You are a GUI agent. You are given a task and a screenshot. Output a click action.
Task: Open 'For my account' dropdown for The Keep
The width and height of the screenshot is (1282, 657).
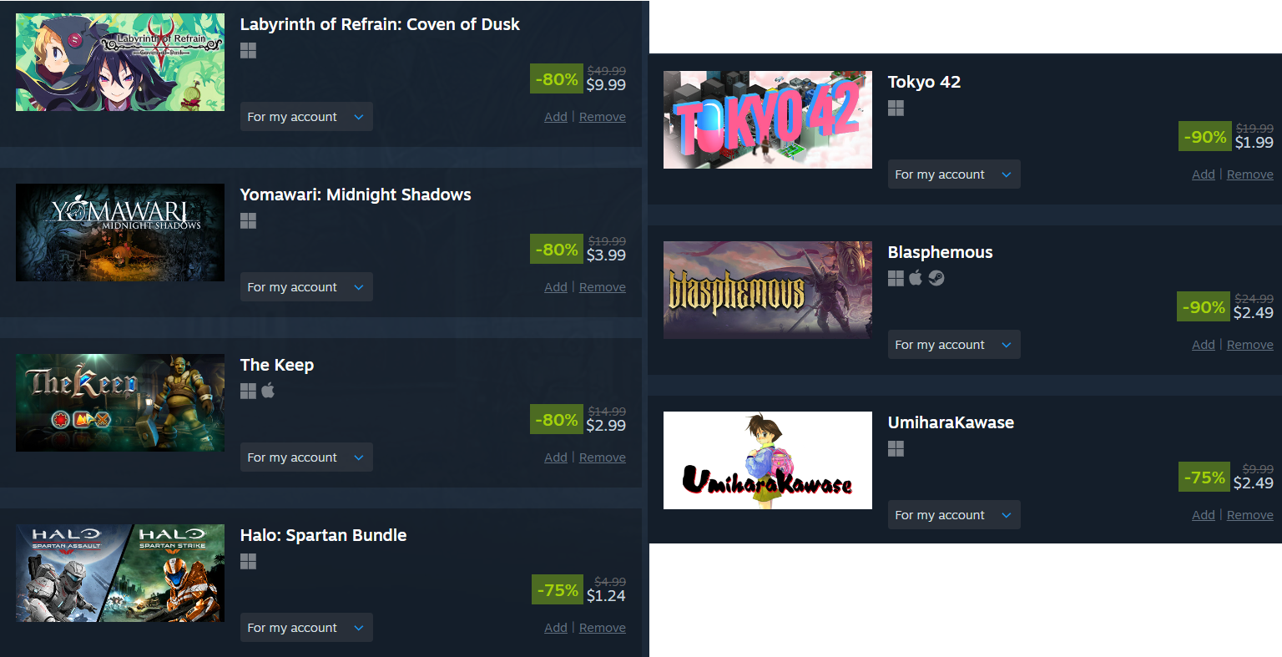tap(306, 457)
